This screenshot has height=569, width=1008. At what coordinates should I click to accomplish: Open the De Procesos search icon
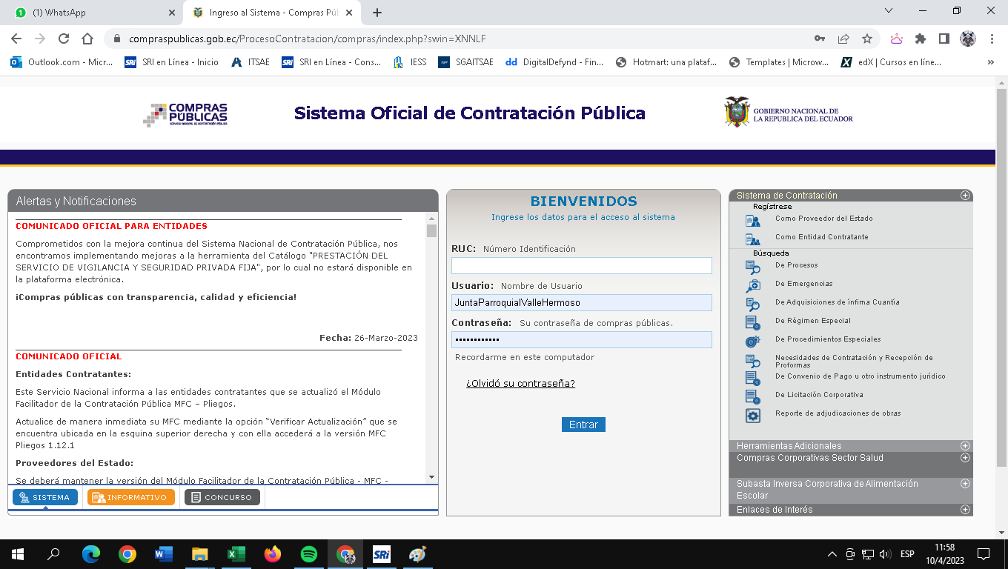point(752,267)
